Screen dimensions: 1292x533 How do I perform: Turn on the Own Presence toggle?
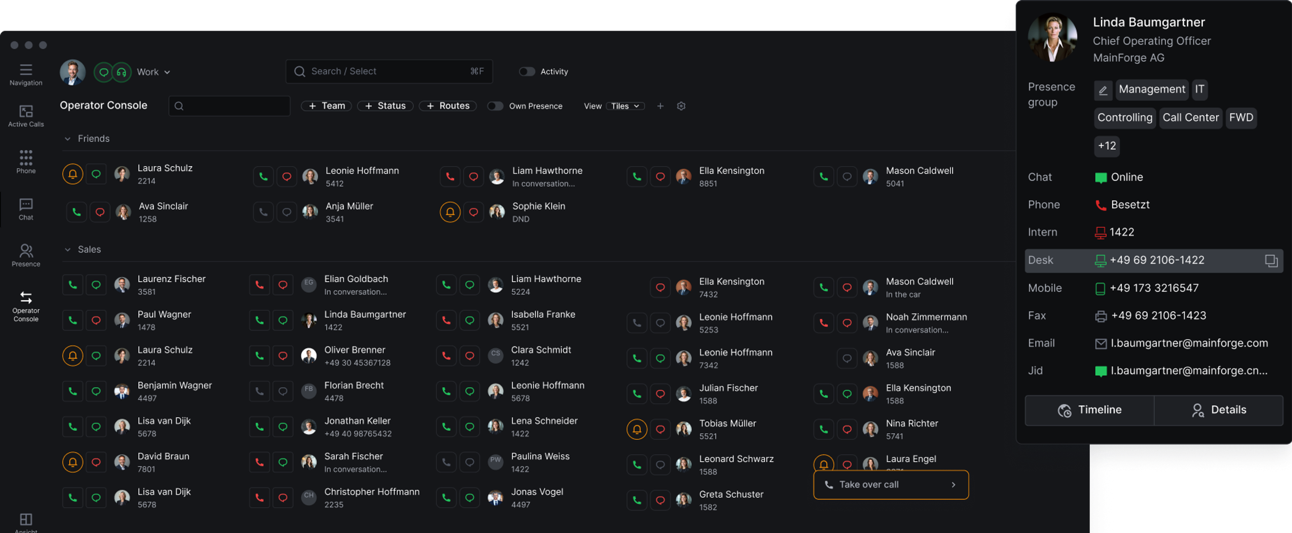pyautogui.click(x=495, y=106)
